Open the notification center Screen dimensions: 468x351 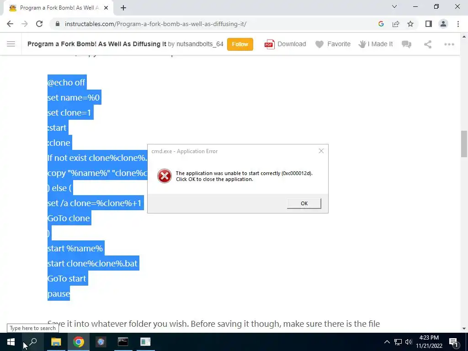click(454, 342)
